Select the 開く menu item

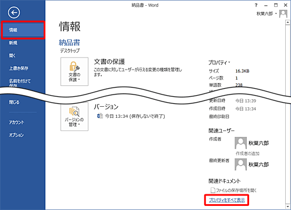(12, 56)
